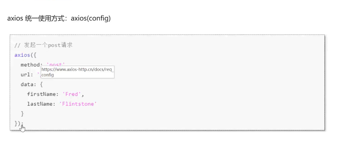
Task: Click the "method" key in code
Action: 30,65
